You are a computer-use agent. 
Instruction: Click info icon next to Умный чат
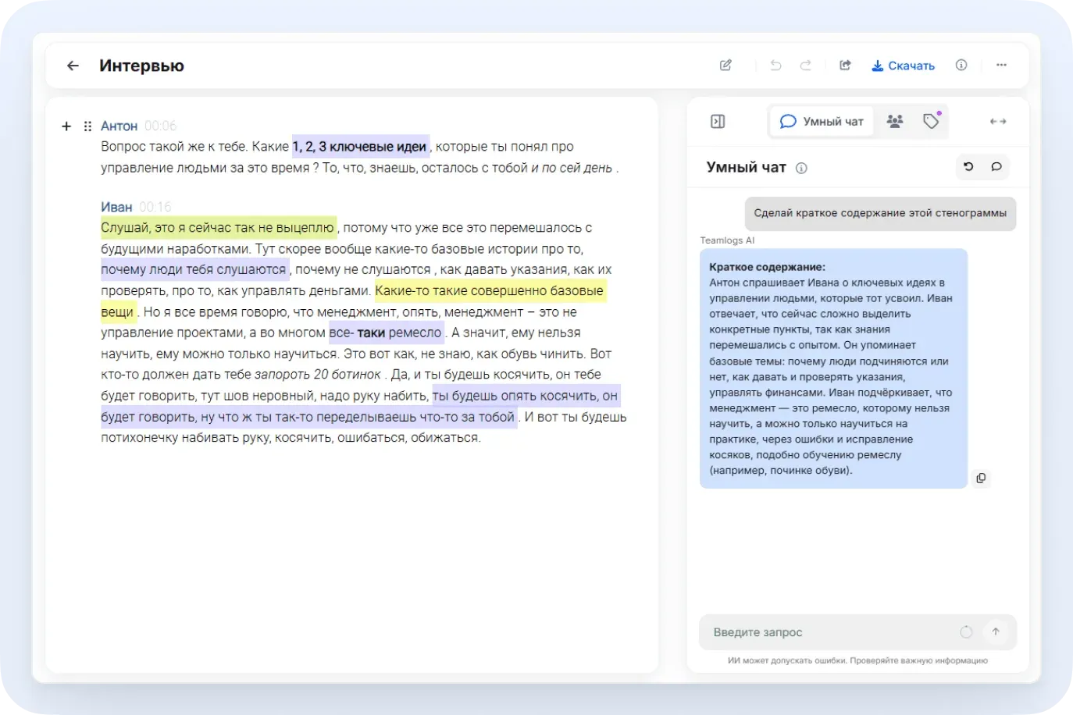click(801, 168)
